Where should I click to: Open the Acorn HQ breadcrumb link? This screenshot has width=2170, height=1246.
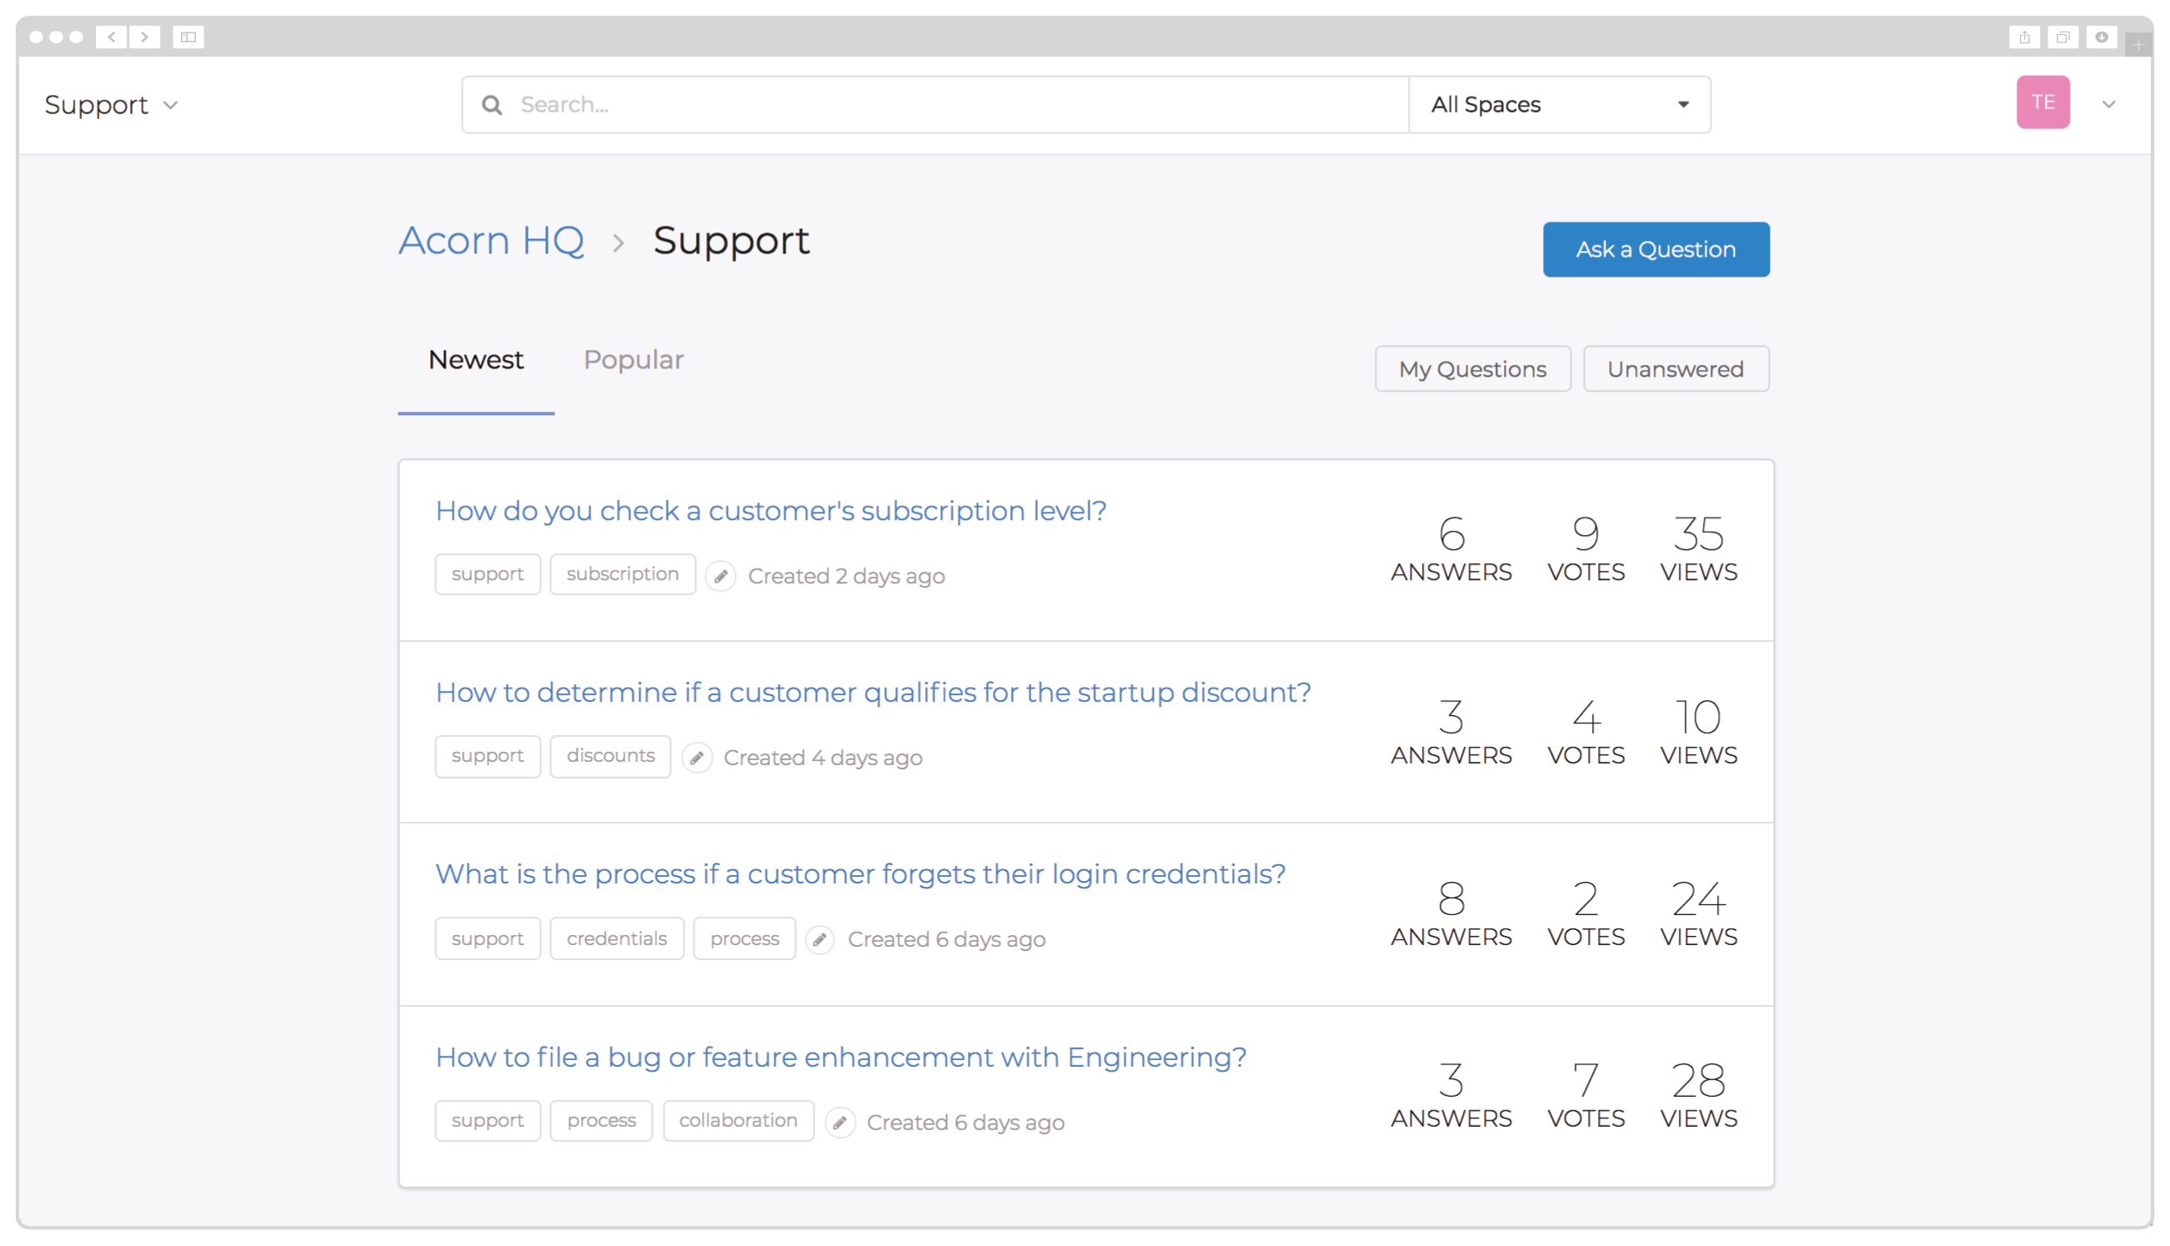point(491,241)
